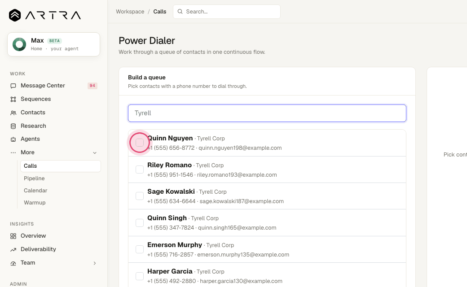Select the Quinn Nguyen checkbox

pos(139,143)
